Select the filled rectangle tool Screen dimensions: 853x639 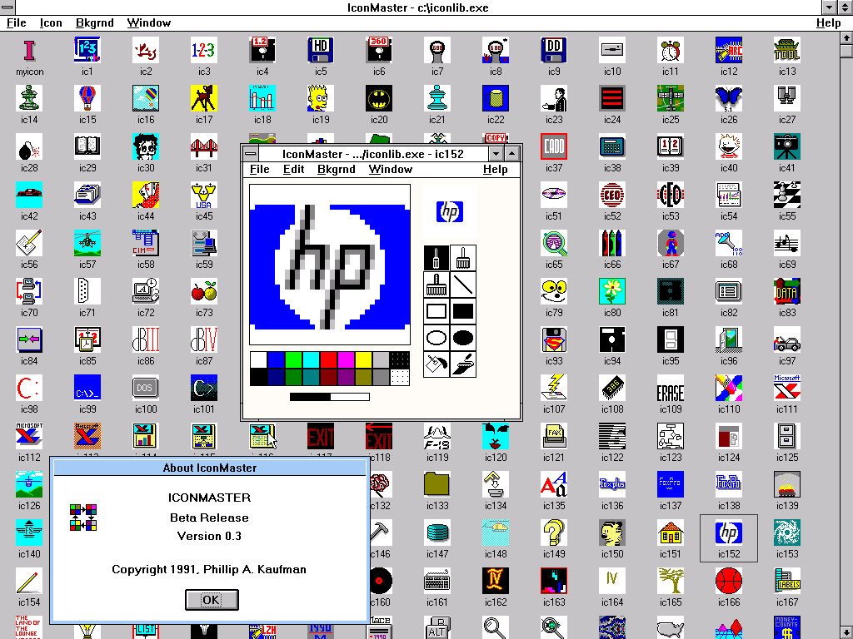[463, 312]
